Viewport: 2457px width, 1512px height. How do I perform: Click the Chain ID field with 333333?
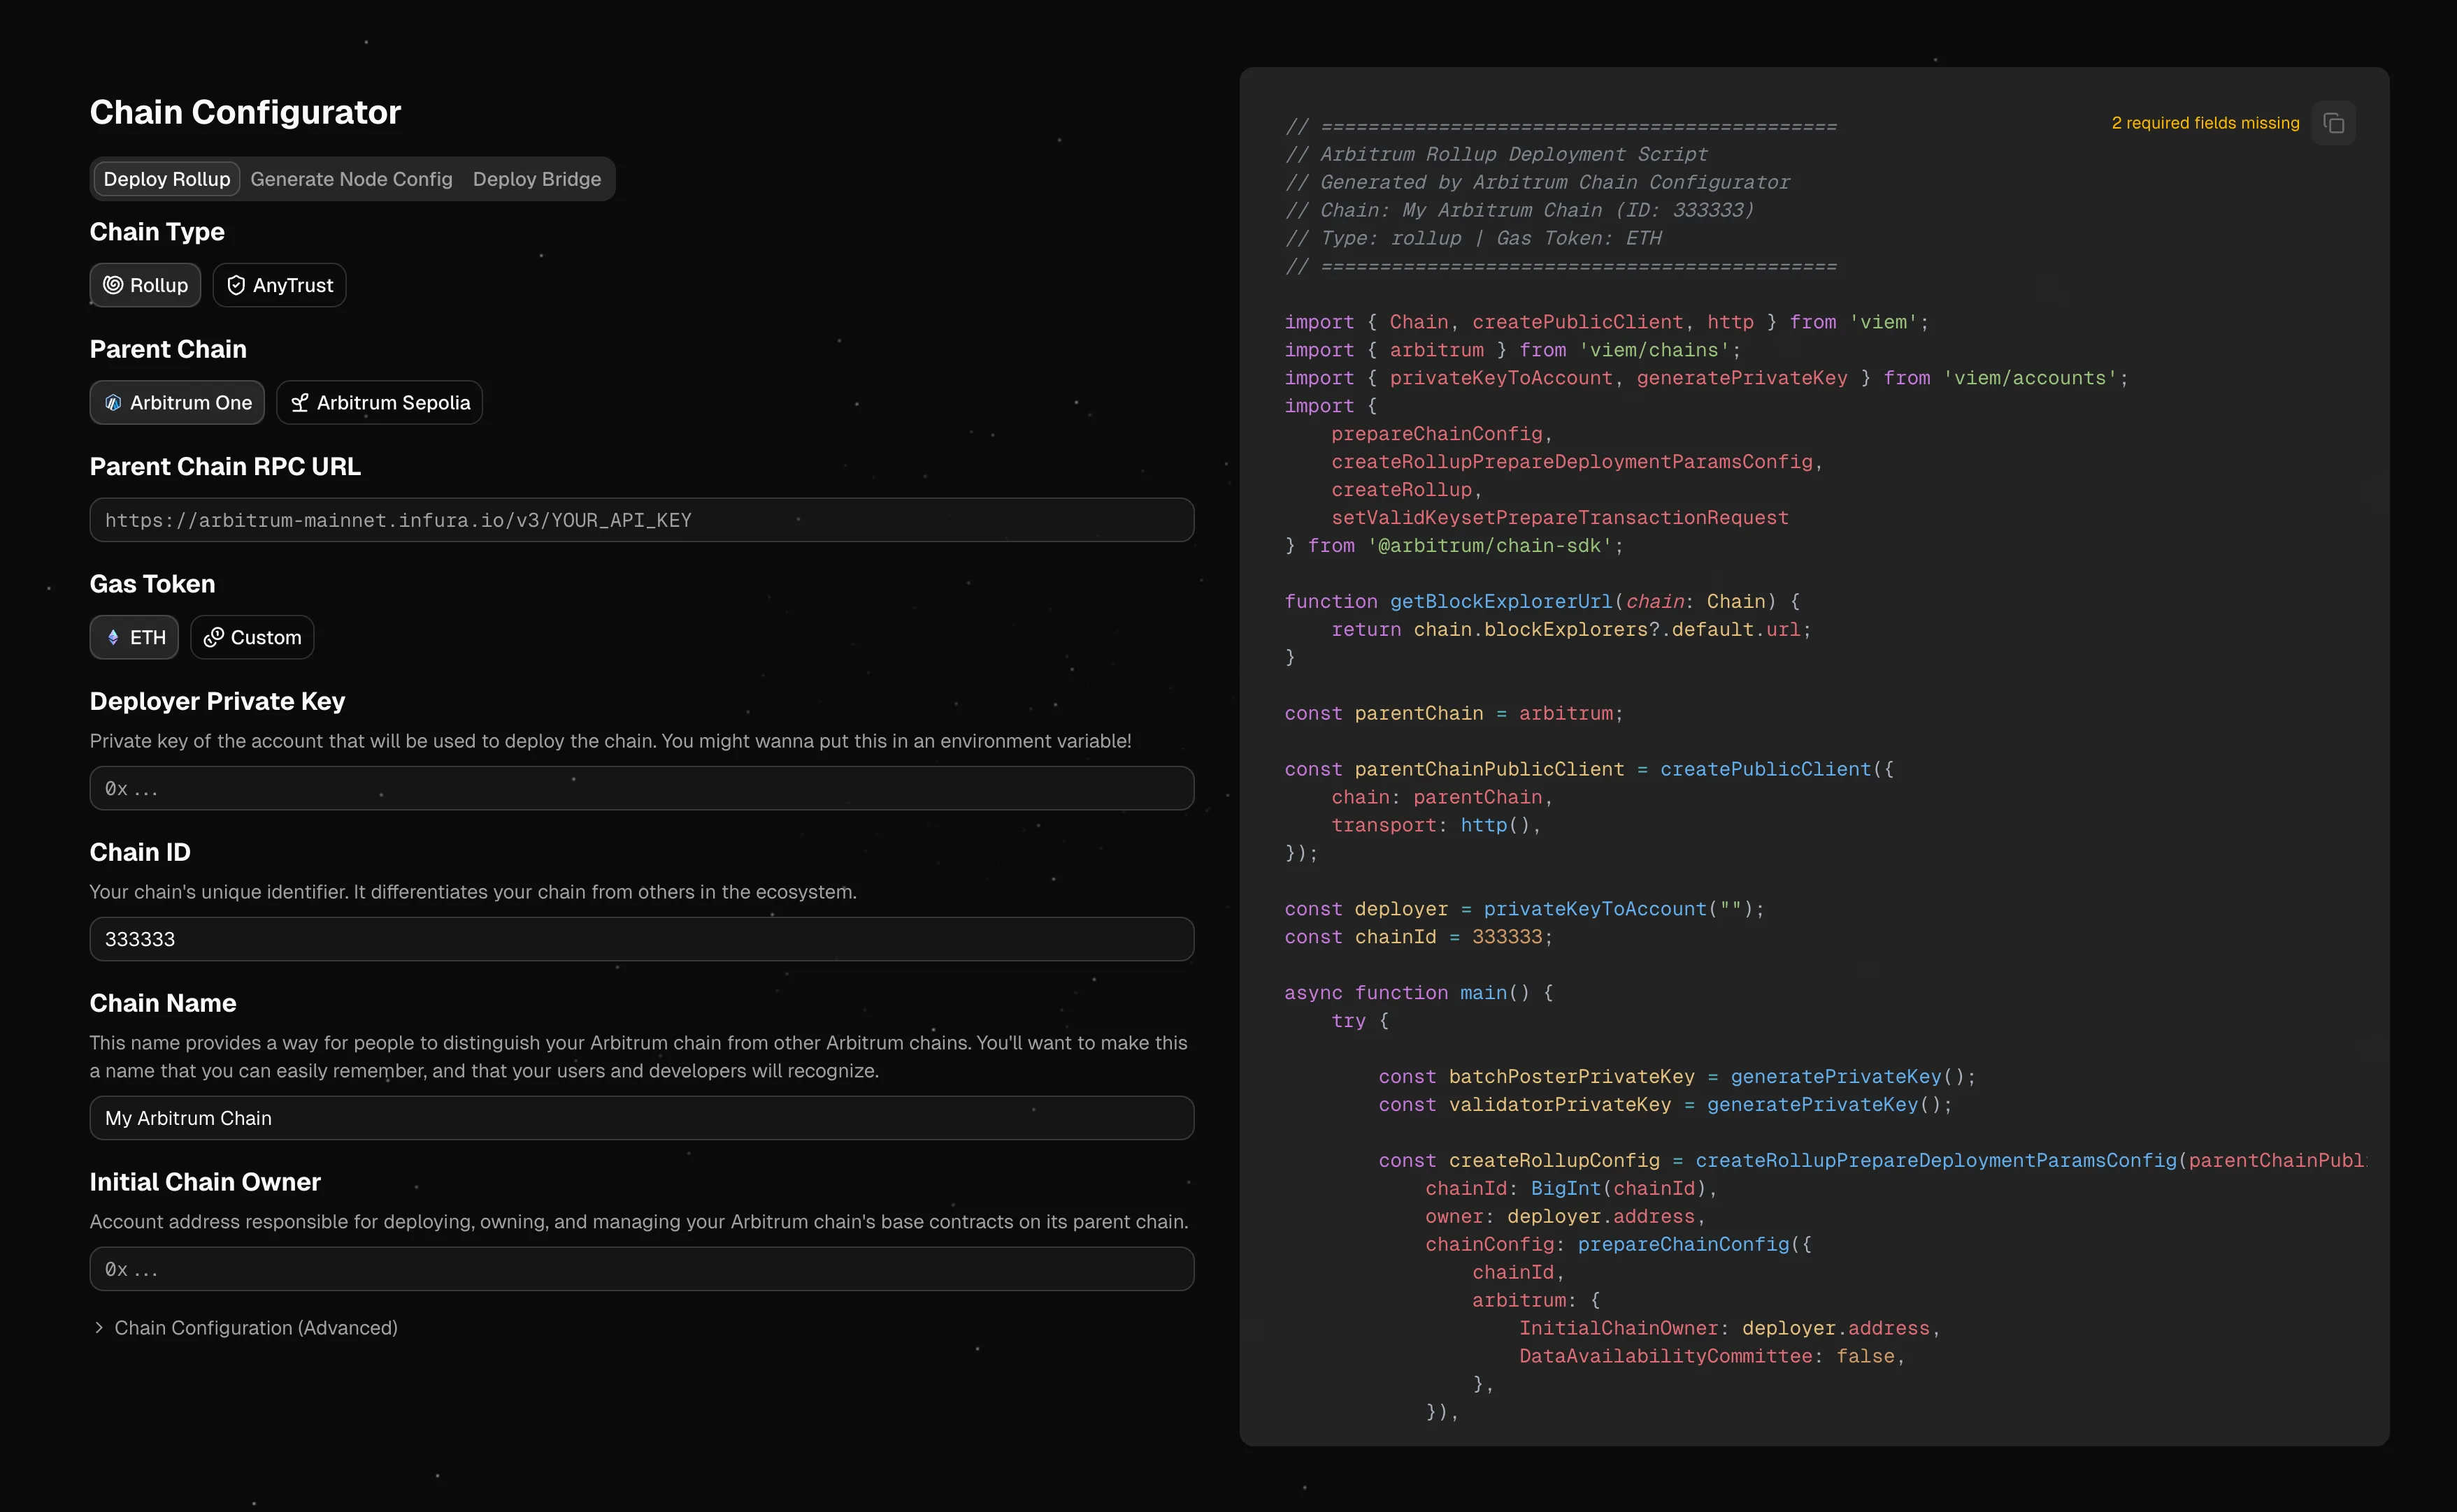(641, 939)
